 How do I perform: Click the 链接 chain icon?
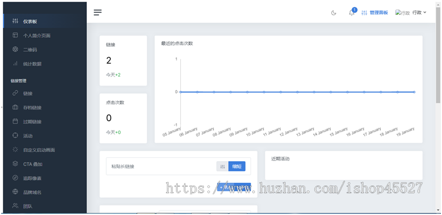coord(15,93)
